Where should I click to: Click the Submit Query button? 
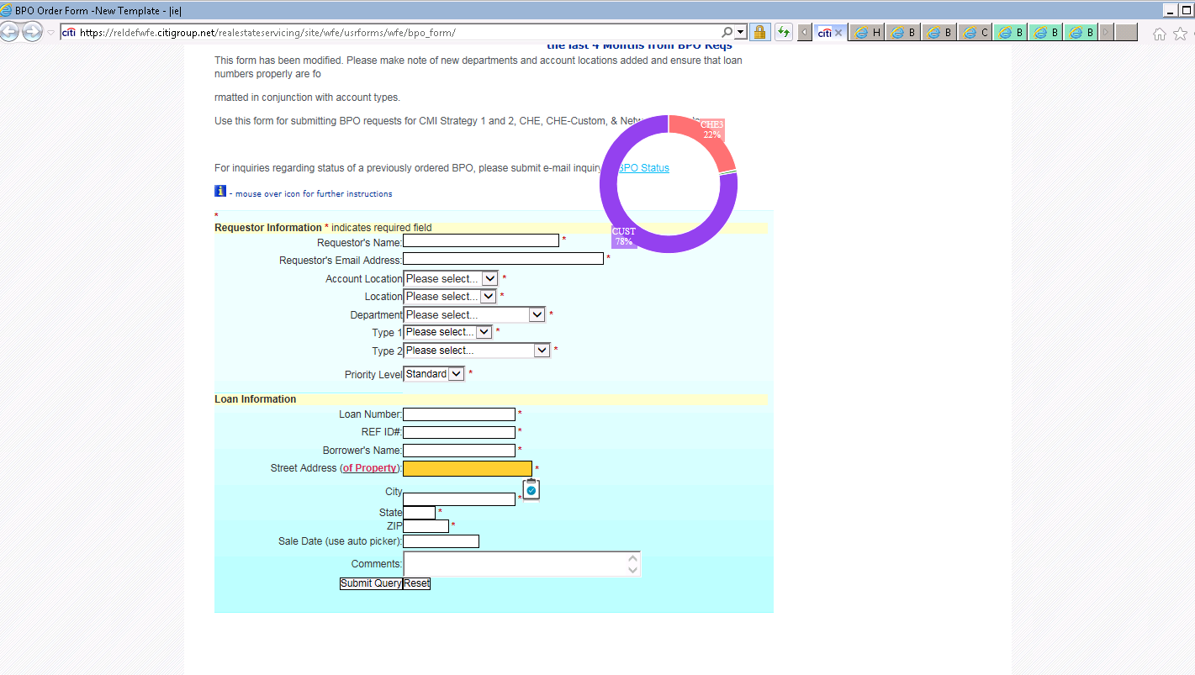[x=371, y=583]
